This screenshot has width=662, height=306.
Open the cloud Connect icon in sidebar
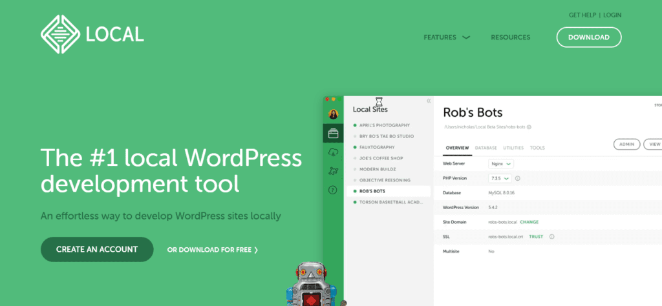(333, 152)
